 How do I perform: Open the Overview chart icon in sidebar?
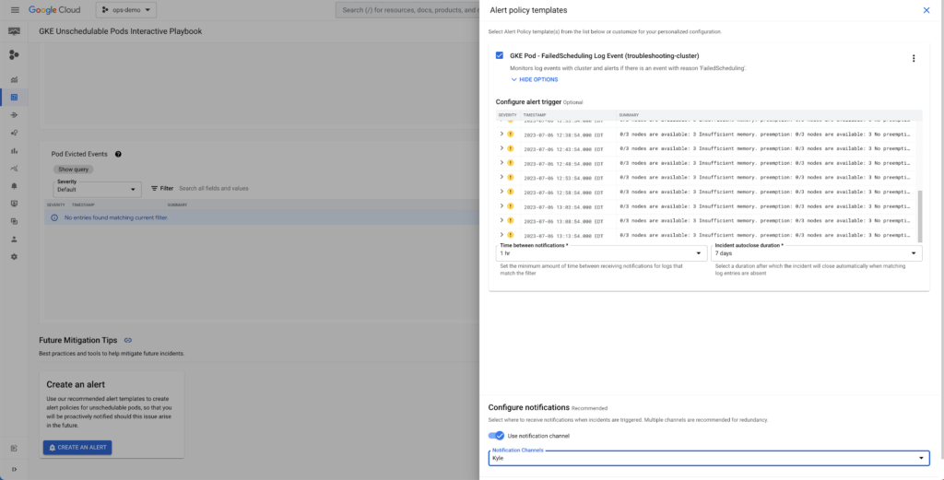pyautogui.click(x=15, y=79)
